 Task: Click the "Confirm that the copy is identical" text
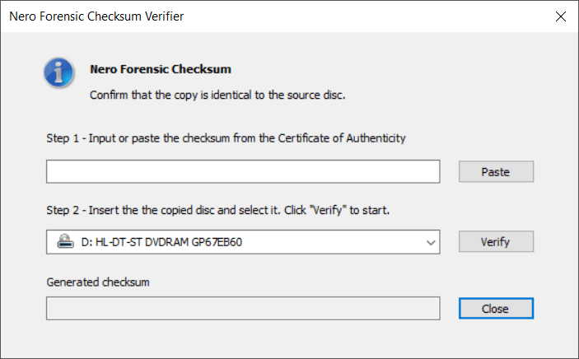pos(217,95)
